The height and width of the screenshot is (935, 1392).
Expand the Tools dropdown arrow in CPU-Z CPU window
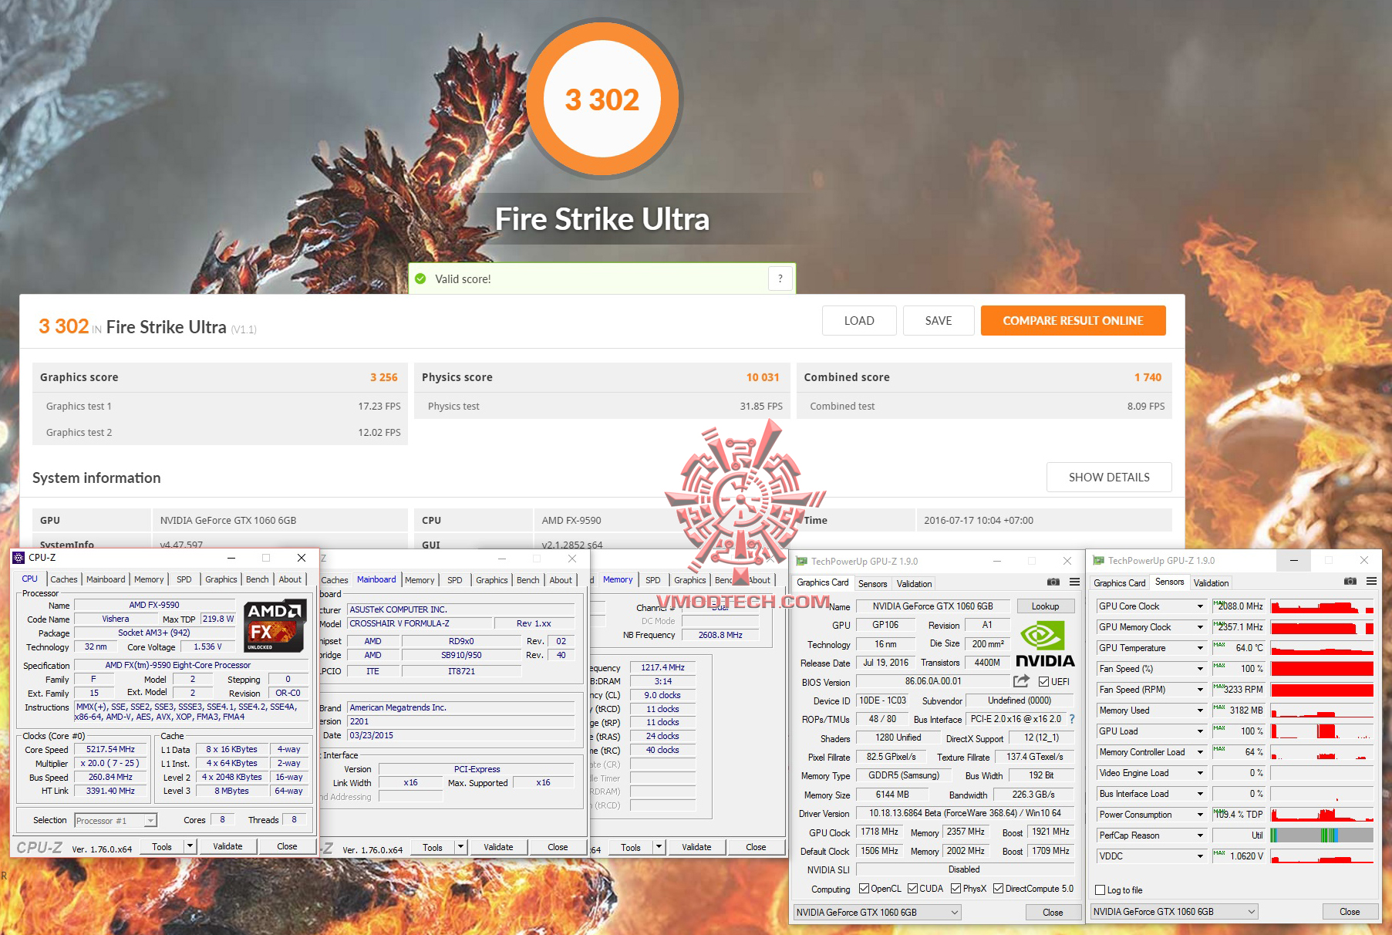click(x=190, y=846)
